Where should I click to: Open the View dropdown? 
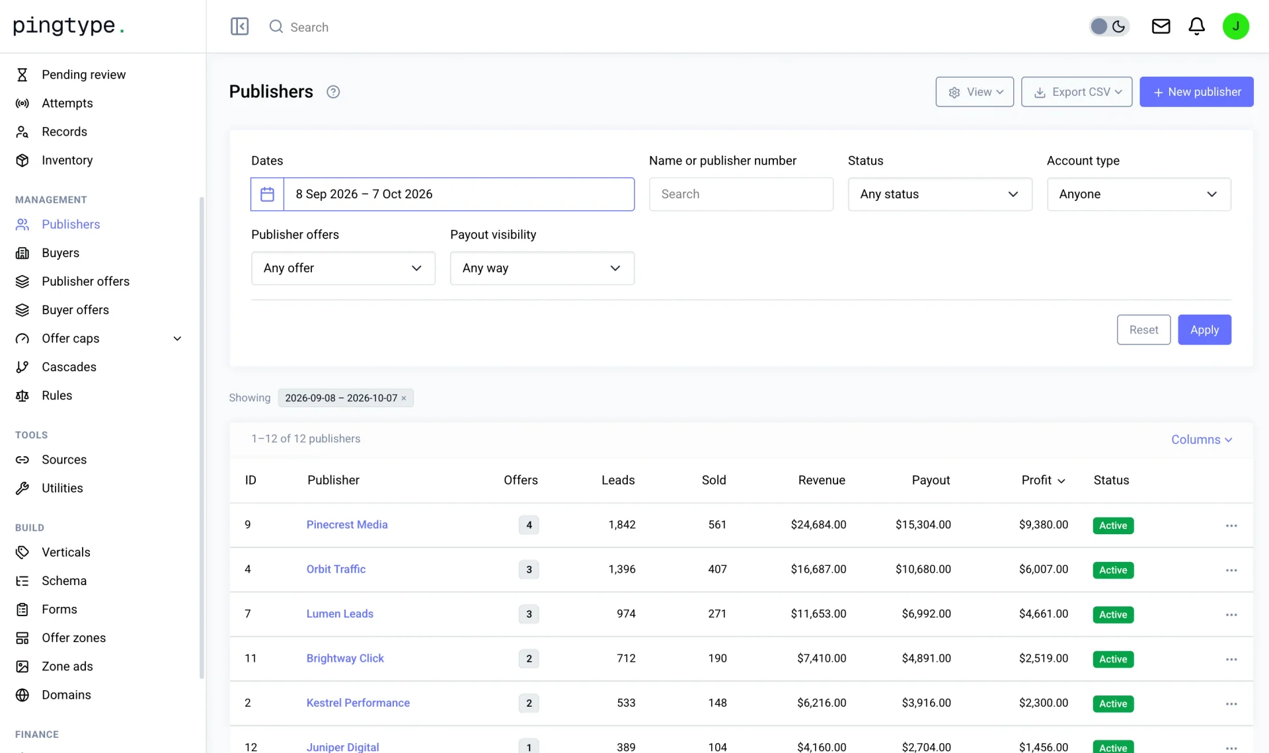(x=974, y=92)
